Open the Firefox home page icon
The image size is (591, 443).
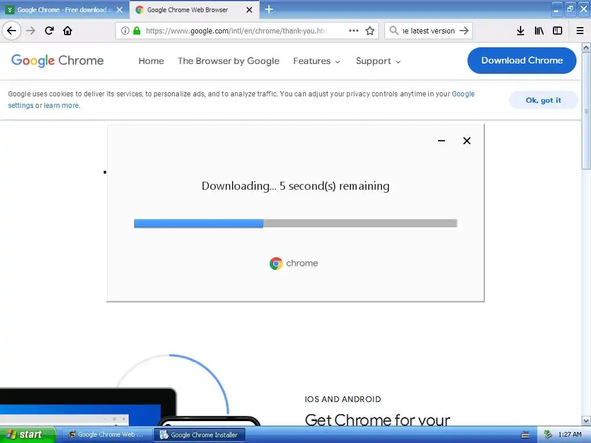click(68, 31)
